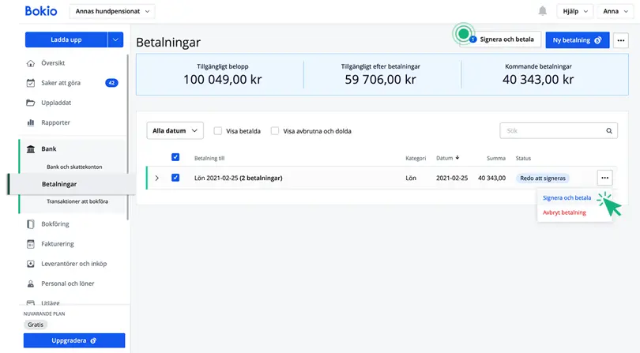Open Rapporter in the sidebar
Screen dimensions: 640x353
55,122
